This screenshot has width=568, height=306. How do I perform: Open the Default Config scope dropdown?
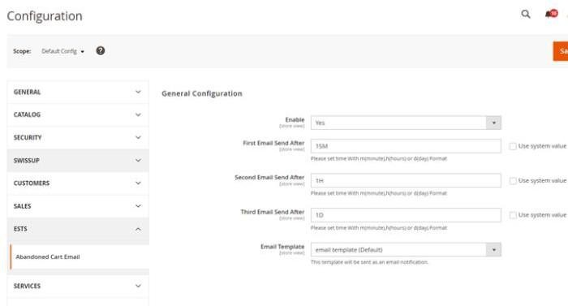[x=62, y=51]
